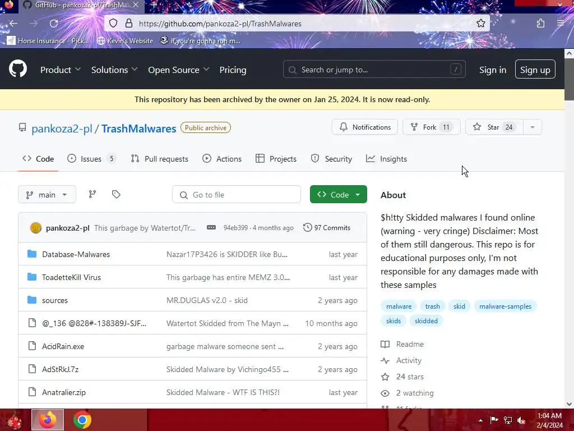Toggle muted volume tray icon
The width and height of the screenshot is (574, 431).
click(x=521, y=420)
